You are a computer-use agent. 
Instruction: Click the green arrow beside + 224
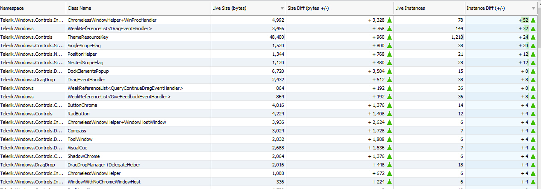(x=389, y=182)
